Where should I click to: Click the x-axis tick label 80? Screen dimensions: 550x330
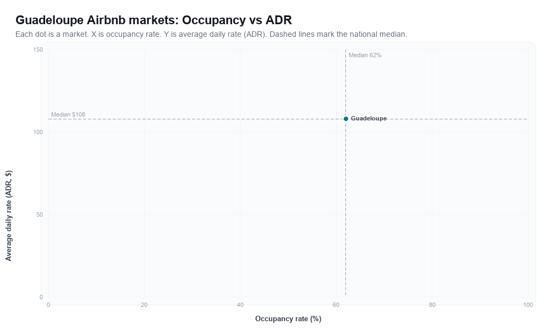[432, 305]
